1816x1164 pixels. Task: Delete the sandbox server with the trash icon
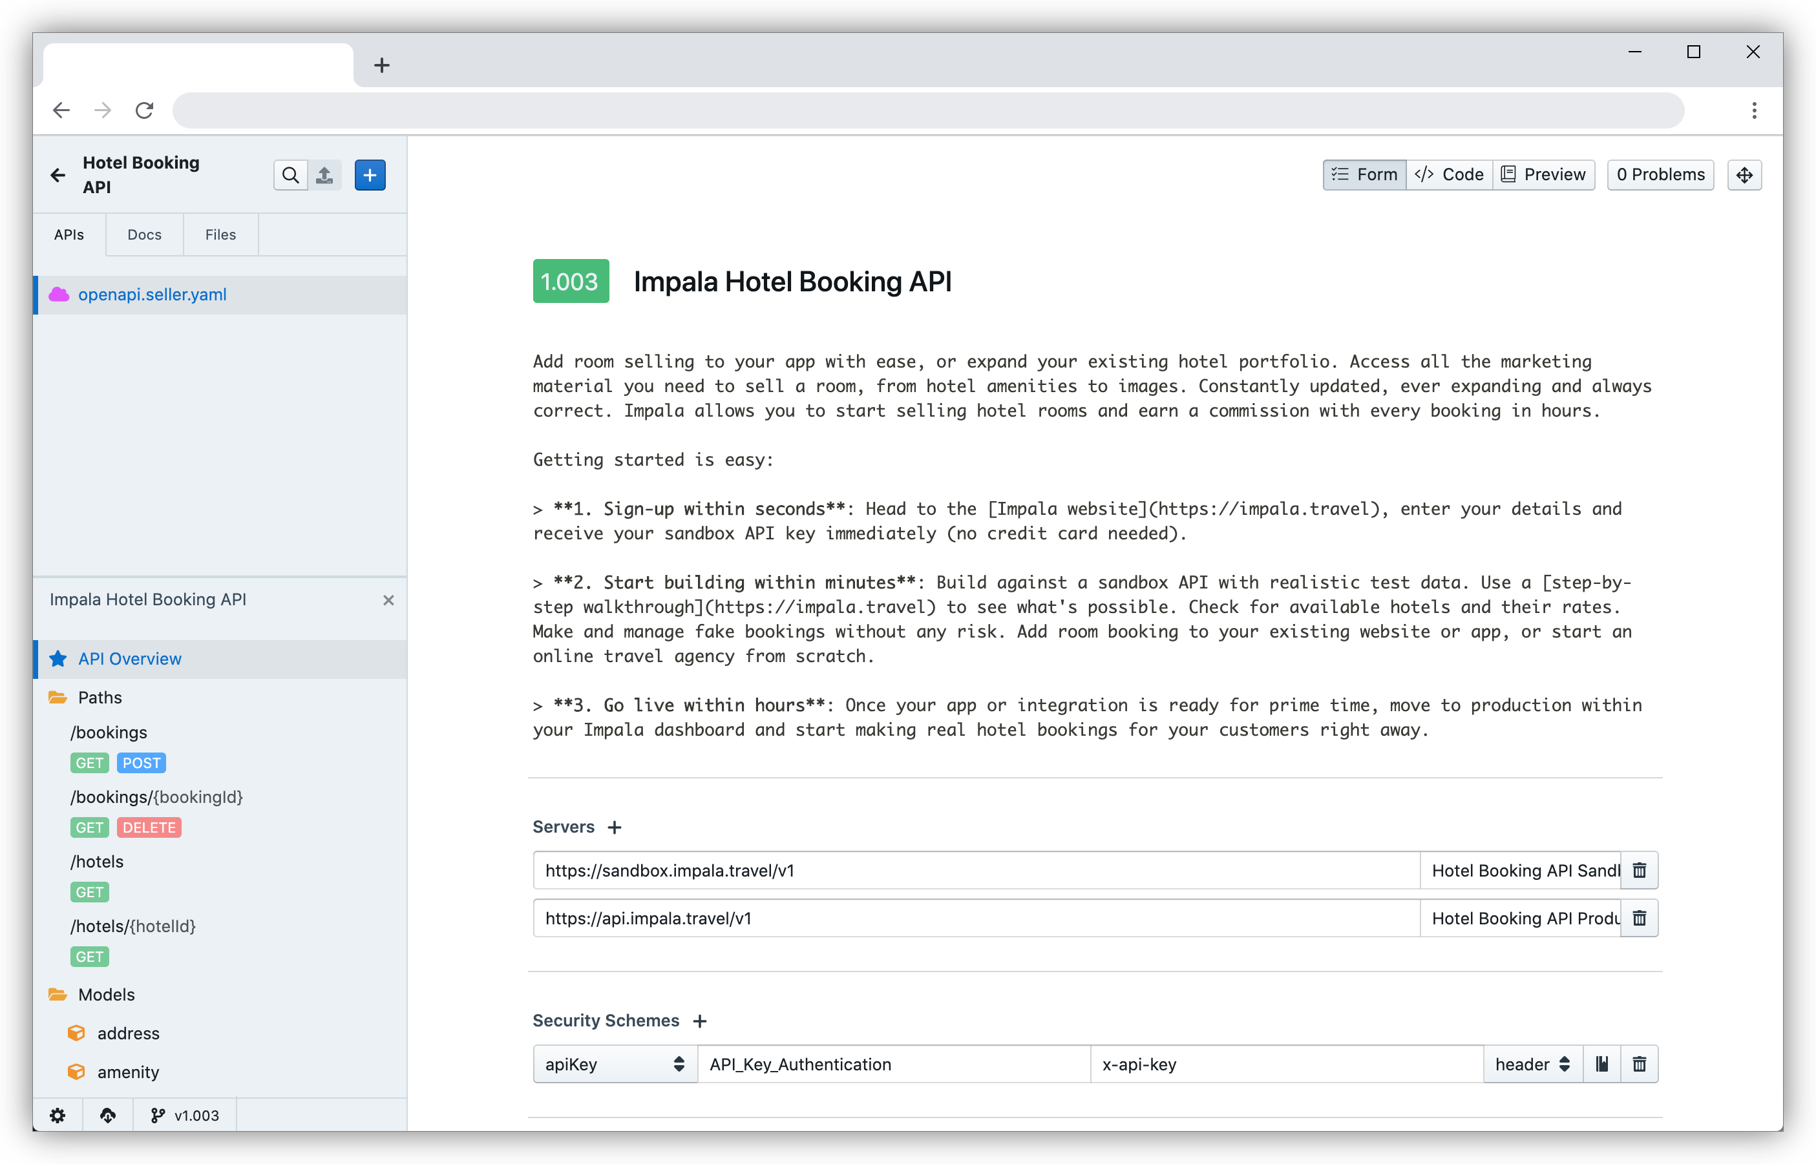click(1639, 870)
